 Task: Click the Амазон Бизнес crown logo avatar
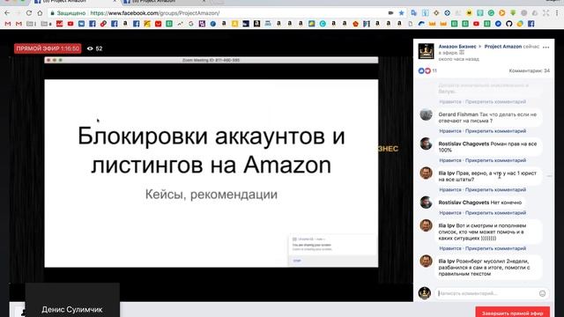(x=426, y=51)
